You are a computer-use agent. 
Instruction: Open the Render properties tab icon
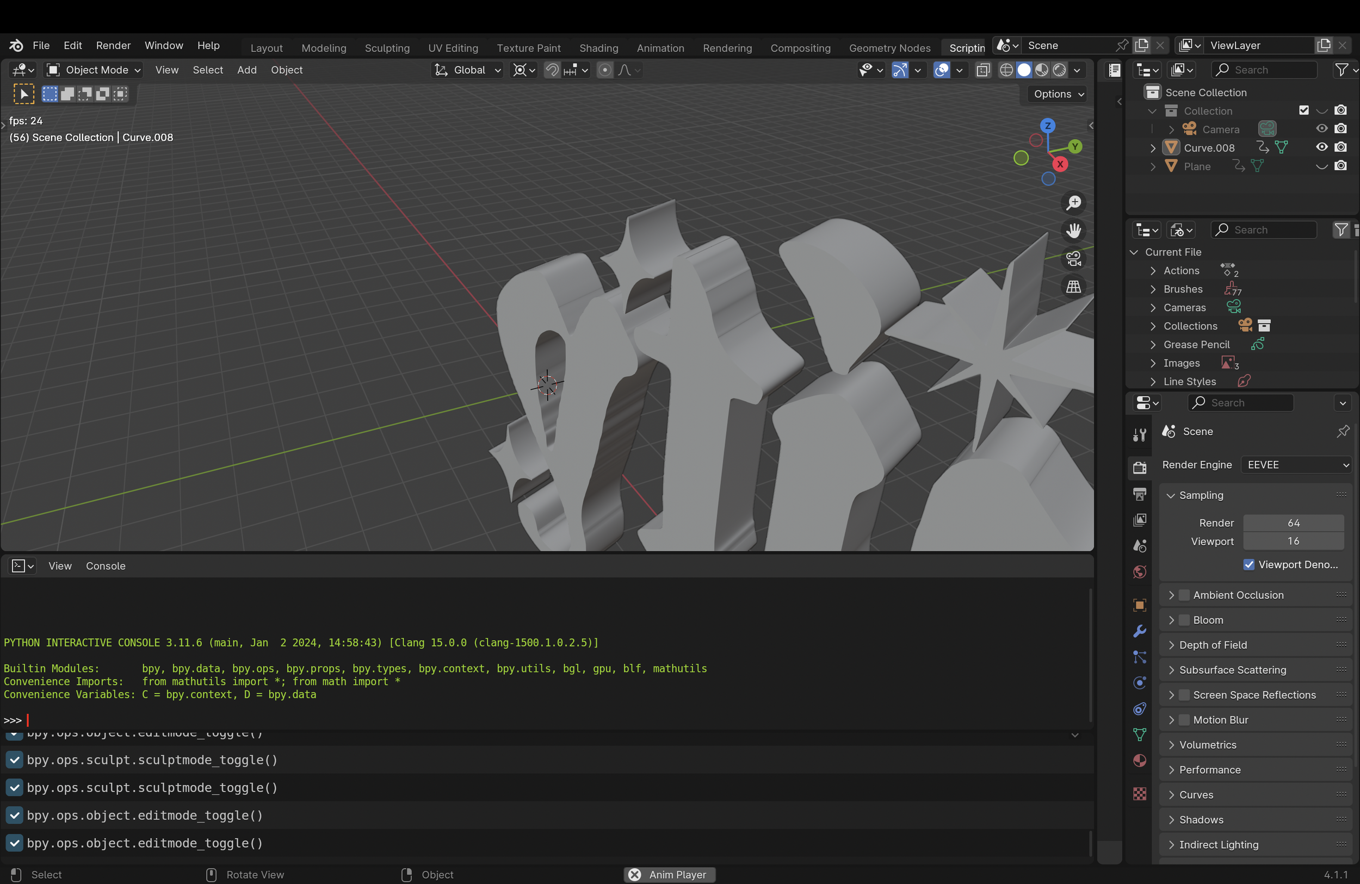point(1140,467)
